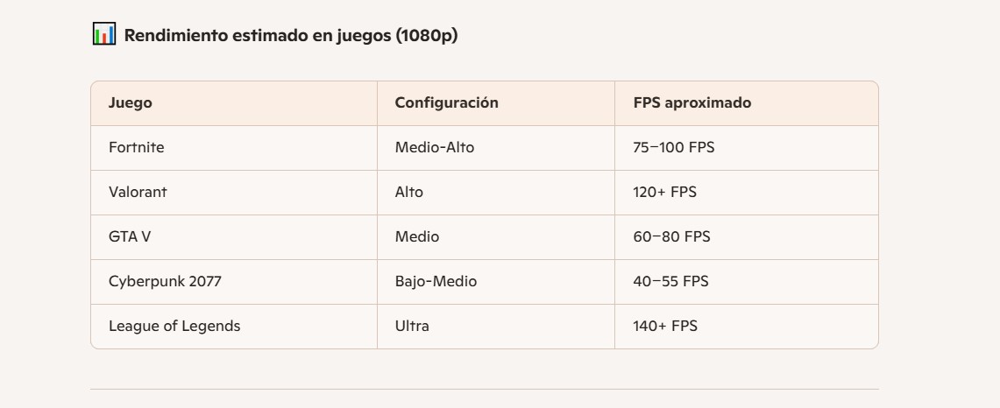Select the Valorant cell
The height and width of the screenshot is (408, 1000).
(138, 192)
